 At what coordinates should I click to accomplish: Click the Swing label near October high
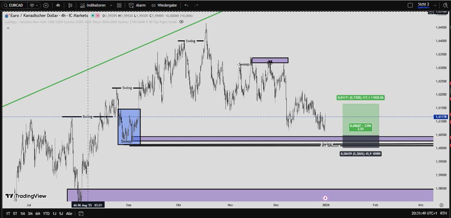pyautogui.click(x=191, y=41)
